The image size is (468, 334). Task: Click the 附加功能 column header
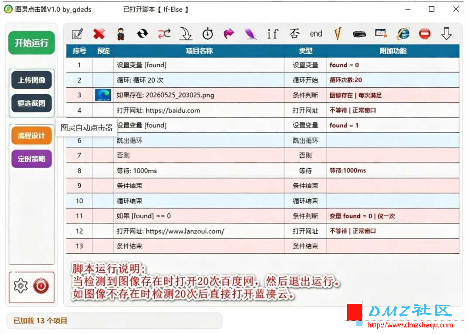[x=393, y=51]
